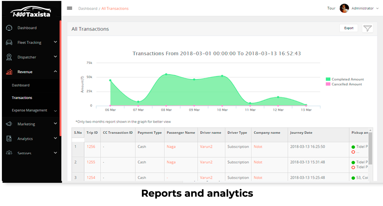The image size is (383, 206).
Task: Open trip ID 1255 link
Action: [x=91, y=162]
